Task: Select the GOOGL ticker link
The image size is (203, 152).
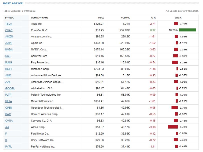Action: (10, 88)
